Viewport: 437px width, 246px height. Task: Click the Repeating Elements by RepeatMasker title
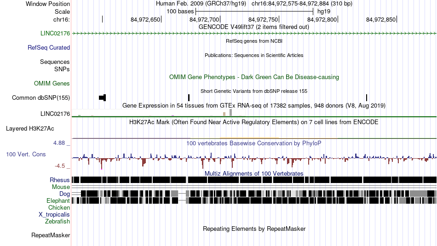coord(254,229)
